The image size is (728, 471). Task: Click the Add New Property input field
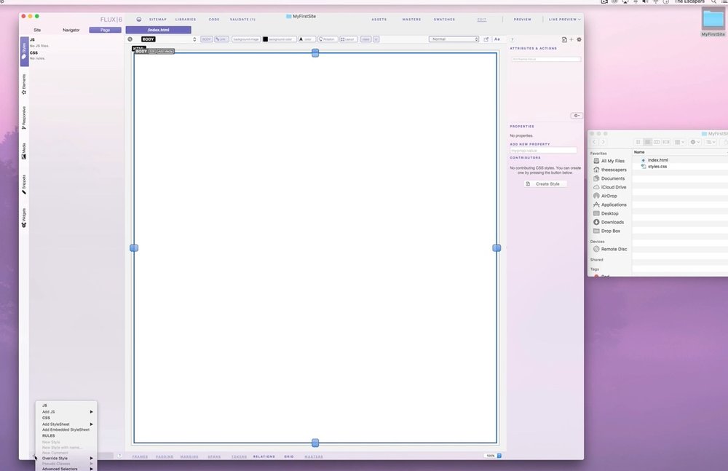[543, 151]
